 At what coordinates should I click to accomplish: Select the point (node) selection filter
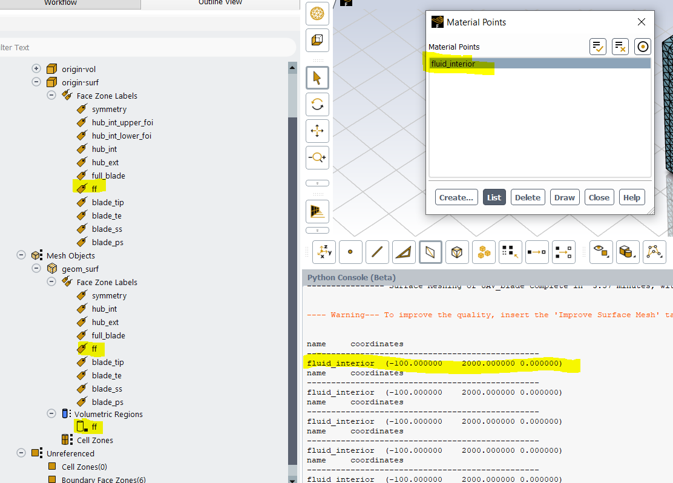click(x=350, y=252)
